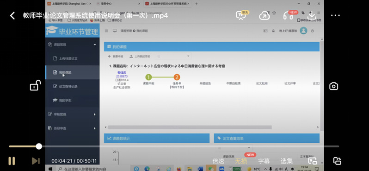Tap the screen lock icon
This screenshot has height=171, width=369.
(x=35, y=85)
